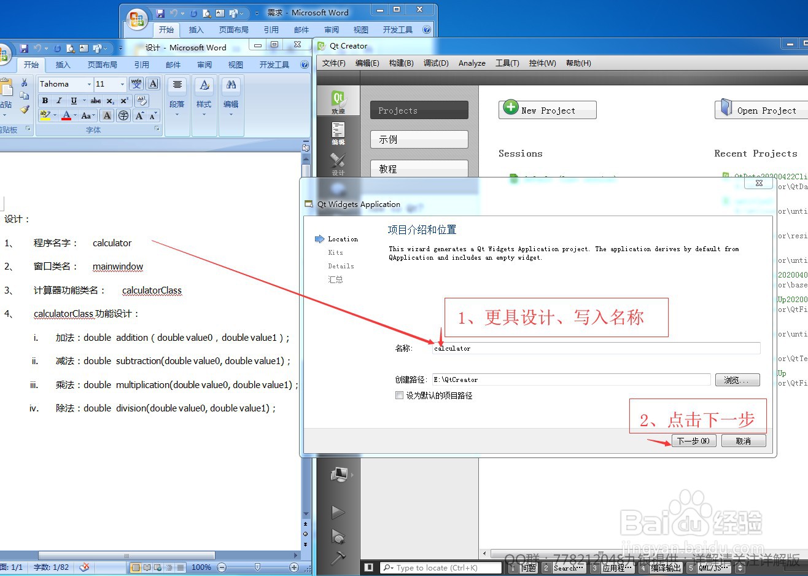
Task: Open Analyze menu in Qt Creator
Action: pos(472,63)
